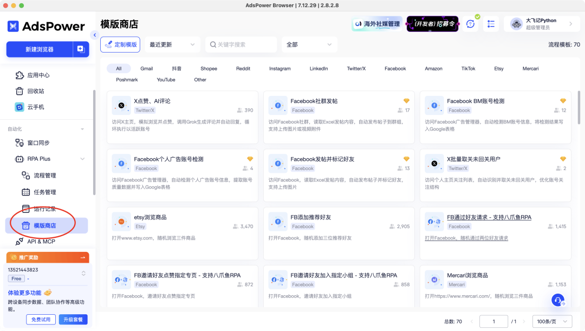The image size is (585, 331).
Task: Open FB通过好友请求 - 支持八爪鱼RPA link
Action: tap(489, 217)
